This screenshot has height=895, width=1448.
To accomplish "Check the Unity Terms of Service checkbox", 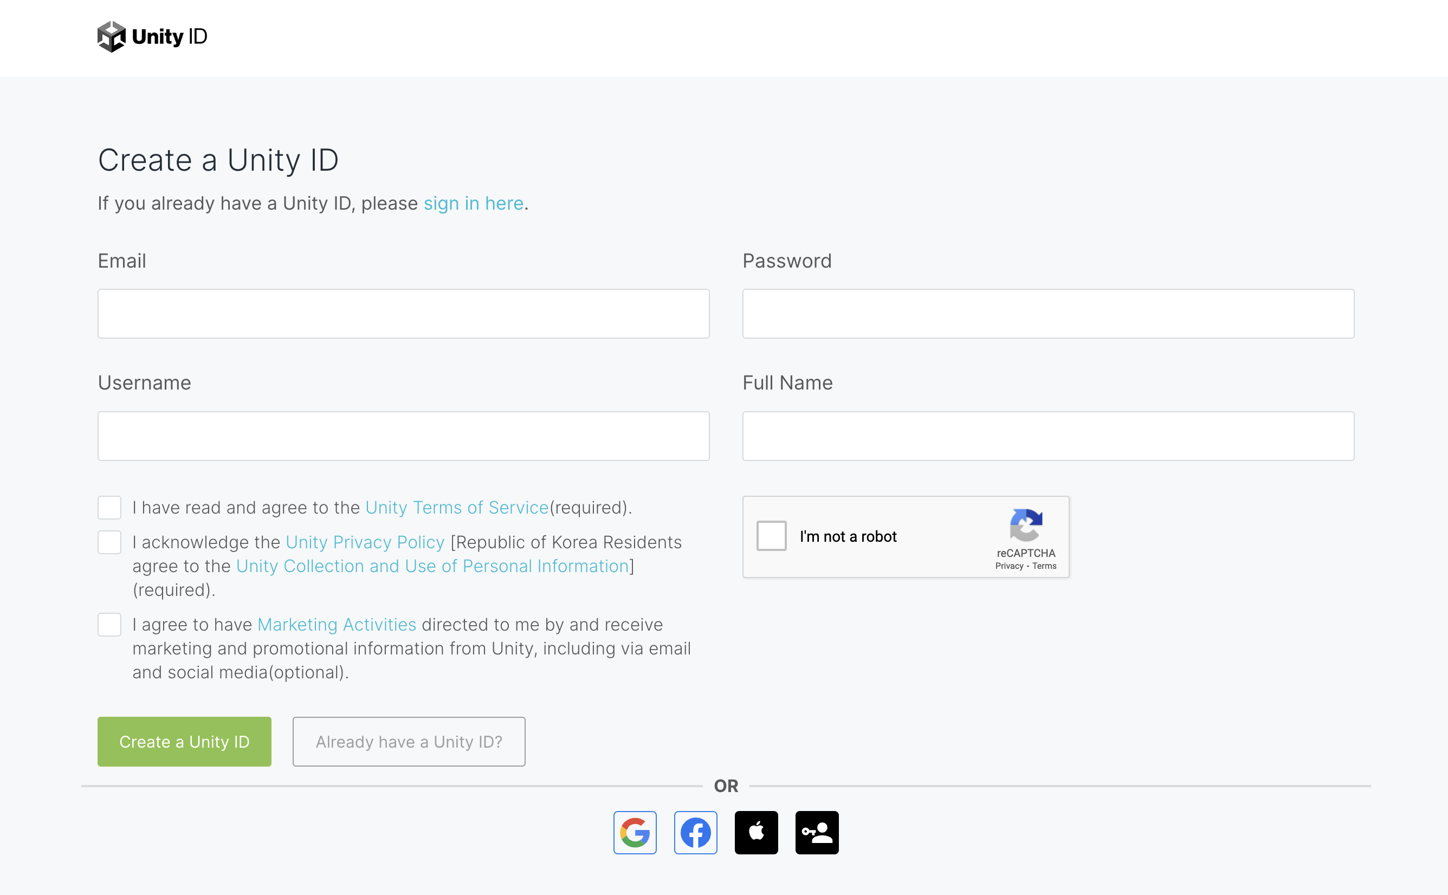I will [109, 507].
